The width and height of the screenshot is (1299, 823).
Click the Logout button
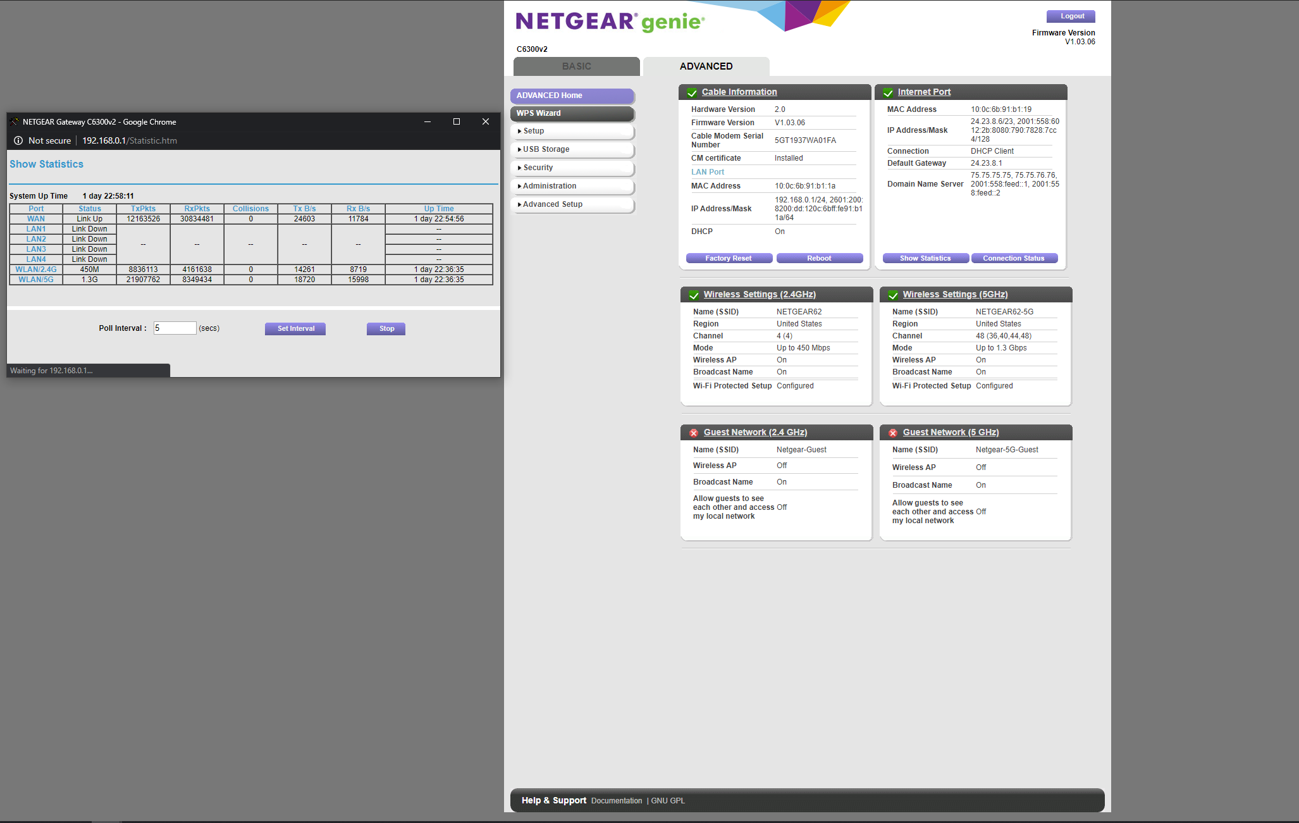pyautogui.click(x=1071, y=16)
